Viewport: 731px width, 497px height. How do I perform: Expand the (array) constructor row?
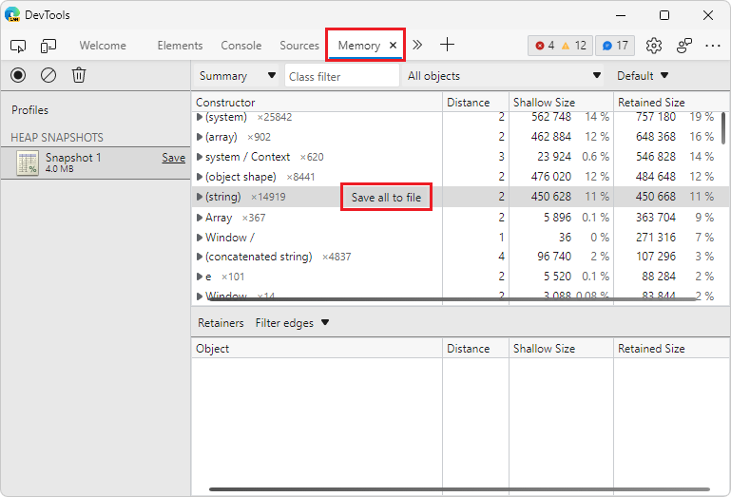pos(200,137)
